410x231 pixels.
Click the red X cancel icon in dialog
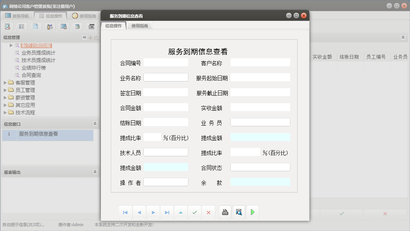pyautogui.click(x=208, y=212)
